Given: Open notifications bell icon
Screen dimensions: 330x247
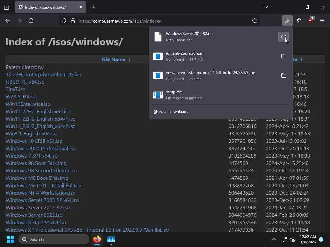Looking at the screenshot, I should (321, 239).
